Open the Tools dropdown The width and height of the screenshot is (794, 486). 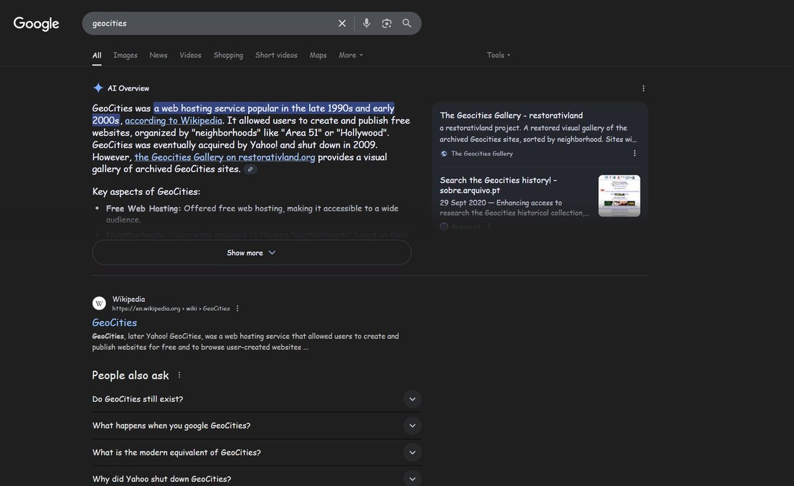[x=498, y=56]
